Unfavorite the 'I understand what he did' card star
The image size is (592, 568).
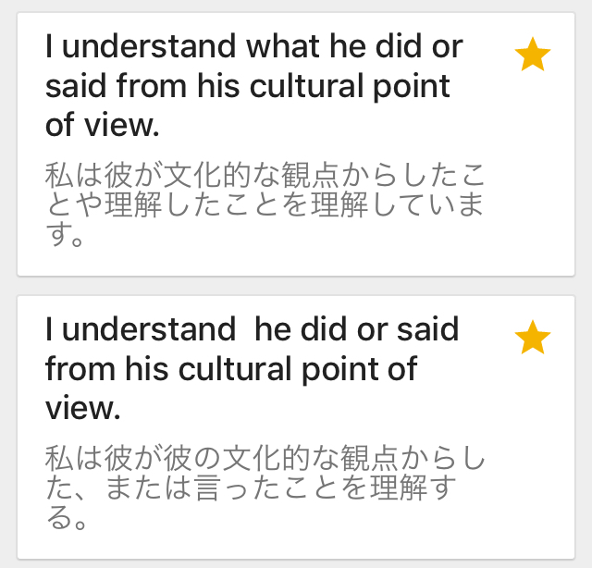click(532, 56)
